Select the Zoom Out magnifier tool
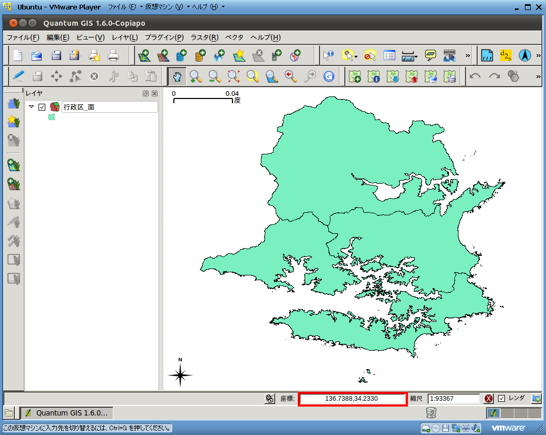Image resolution: width=546 pixels, height=435 pixels. [214, 76]
